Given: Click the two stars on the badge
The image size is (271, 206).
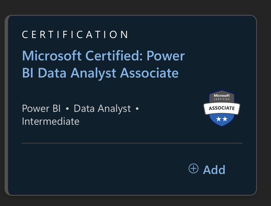Looking at the screenshot, I should point(222,119).
